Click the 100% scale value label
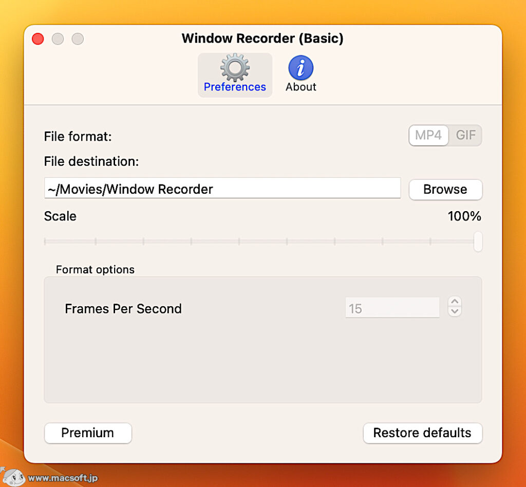This screenshot has height=487, width=526. [464, 216]
